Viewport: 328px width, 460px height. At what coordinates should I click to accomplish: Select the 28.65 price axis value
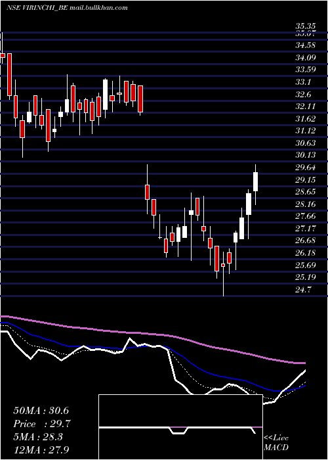[x=306, y=192]
